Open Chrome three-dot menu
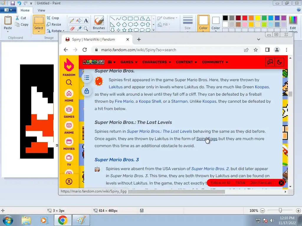The width and height of the screenshot is (302, 226). [286, 50]
